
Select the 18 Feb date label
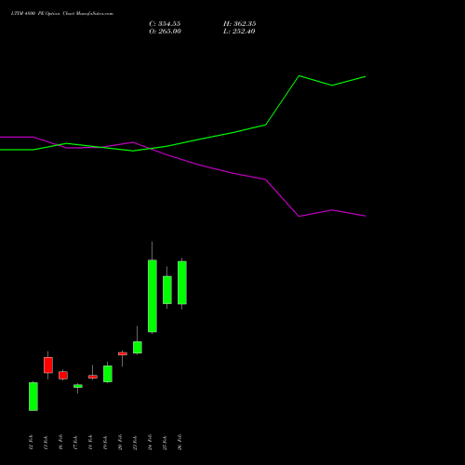coord(90,443)
